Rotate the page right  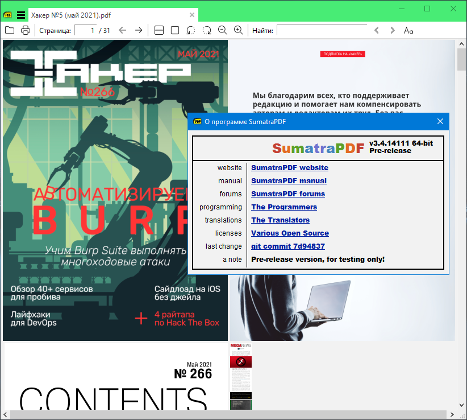pos(207,30)
